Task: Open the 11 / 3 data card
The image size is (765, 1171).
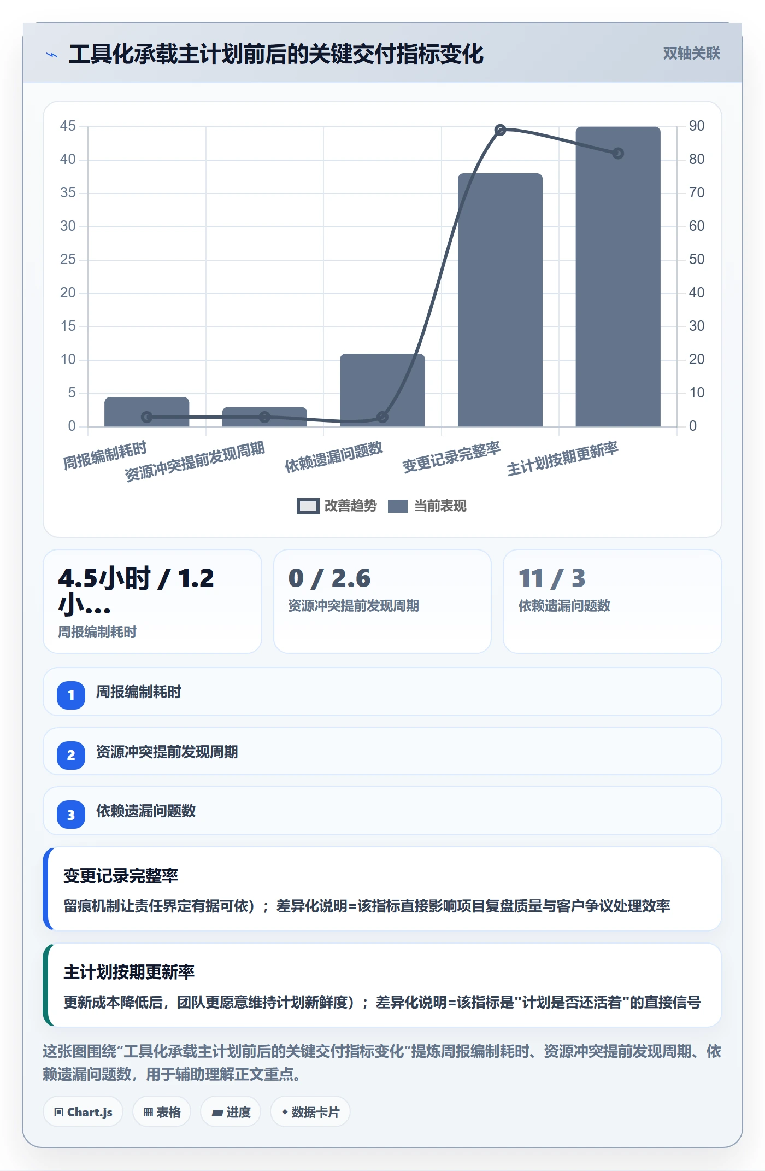Action: [x=613, y=601]
